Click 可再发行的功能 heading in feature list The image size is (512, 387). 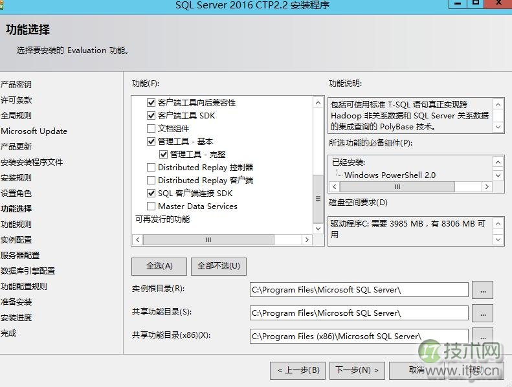click(x=162, y=219)
